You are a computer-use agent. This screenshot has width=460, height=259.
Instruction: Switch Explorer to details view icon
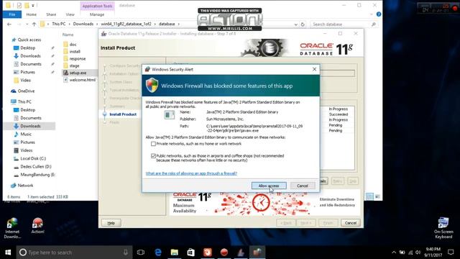click(369, 196)
